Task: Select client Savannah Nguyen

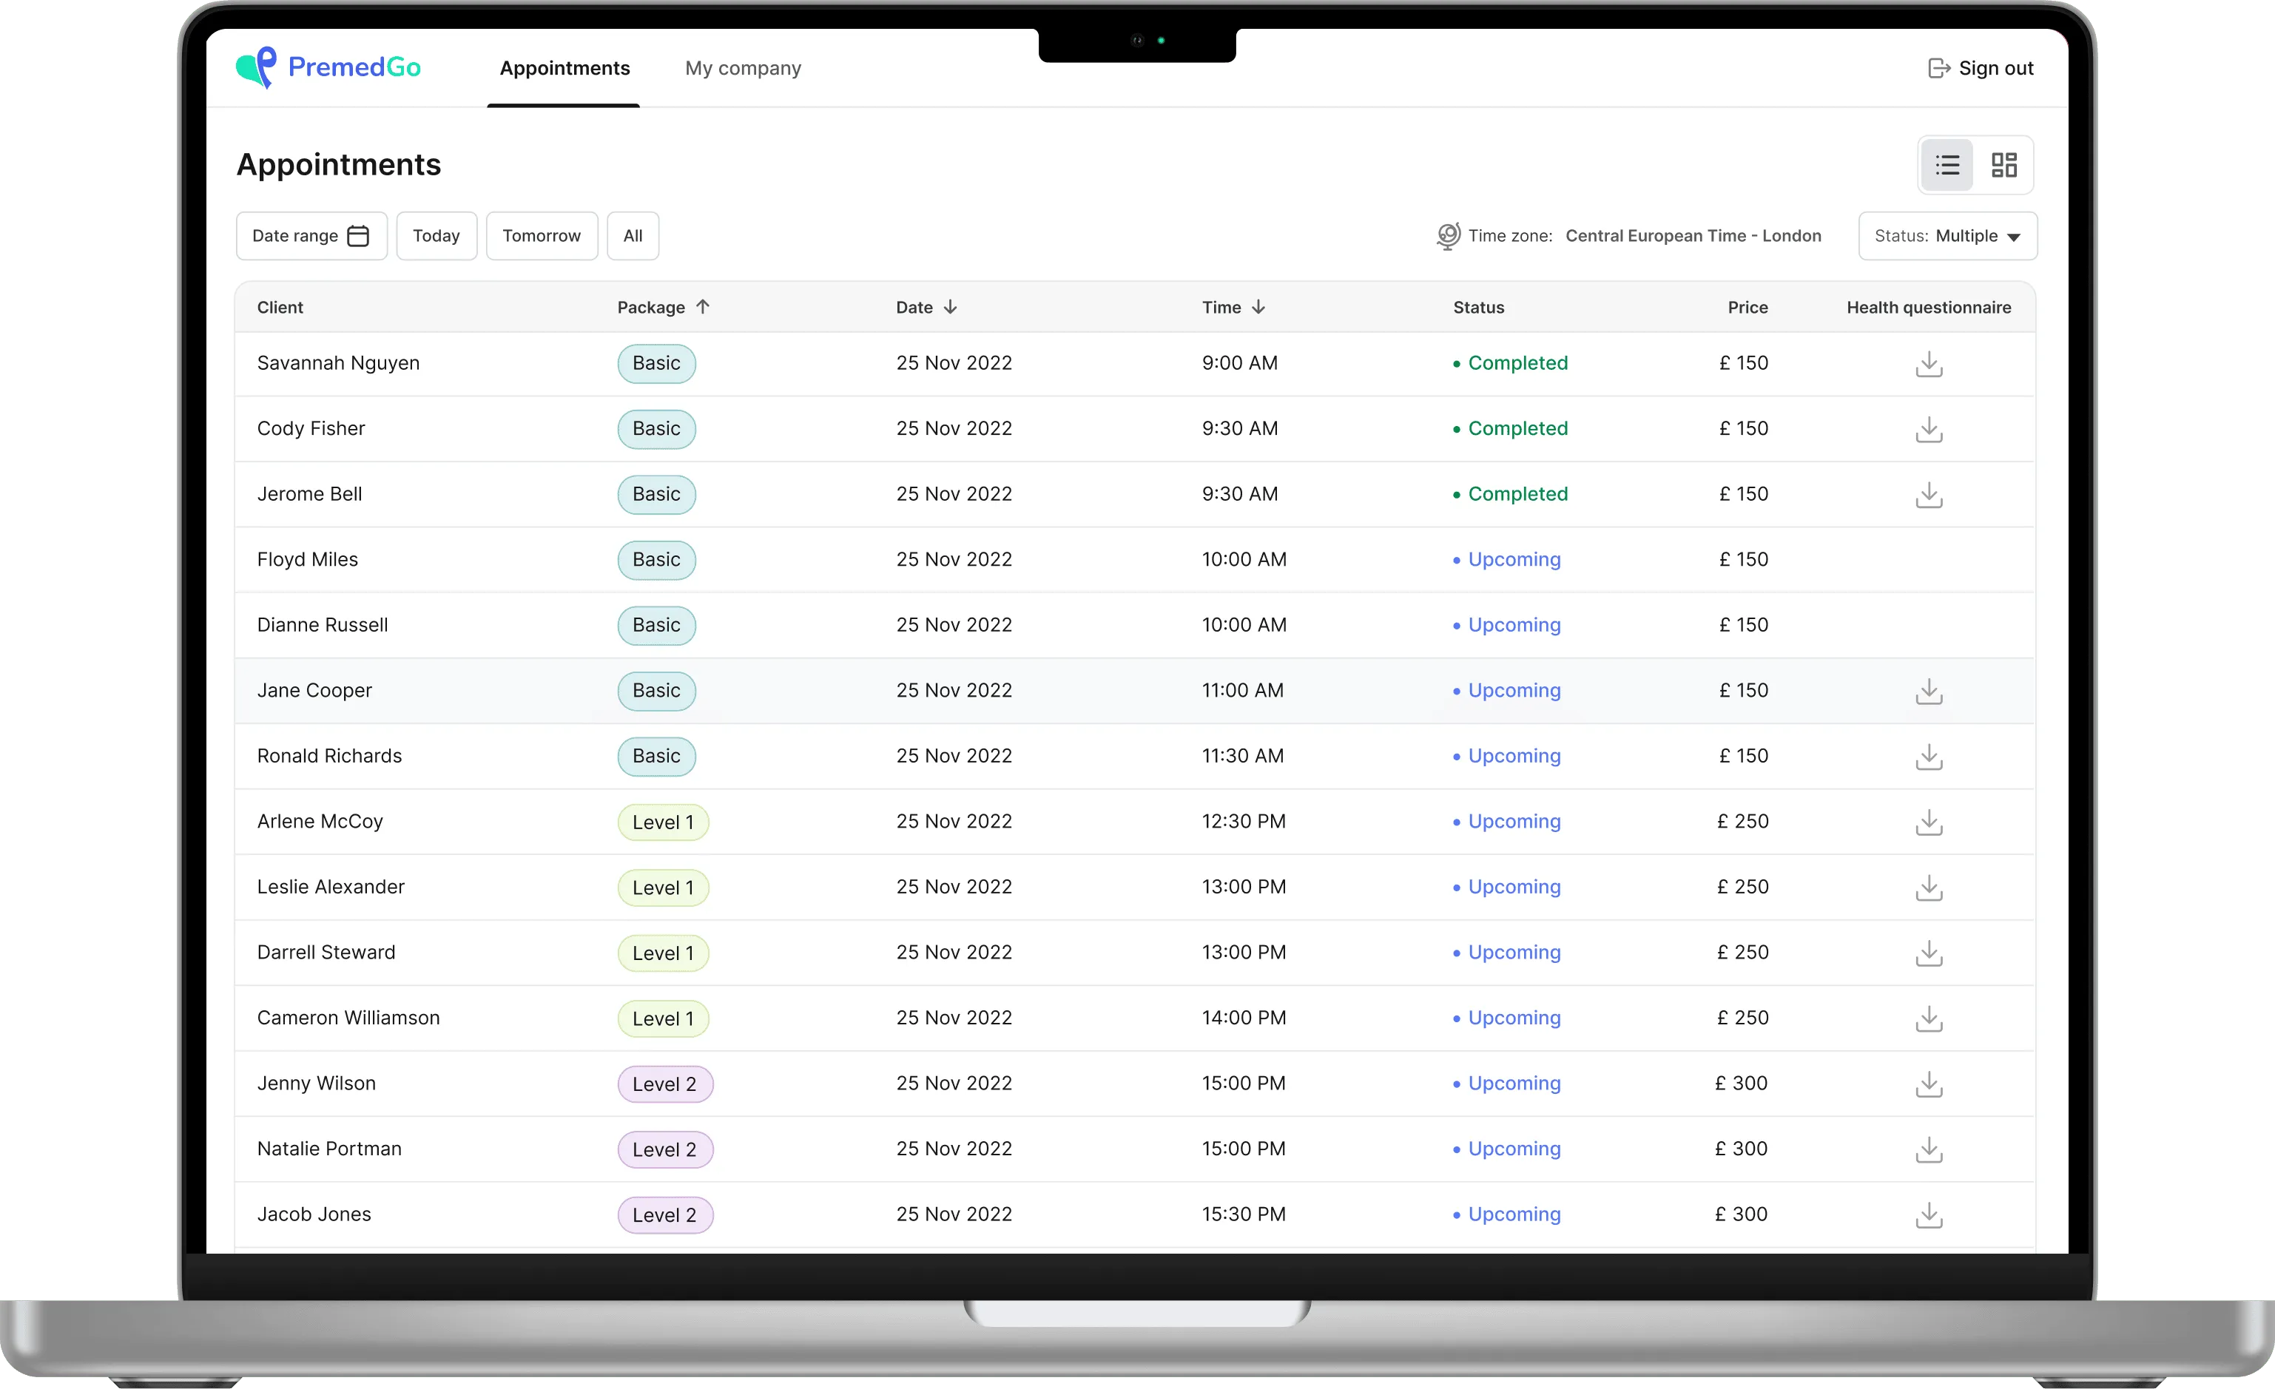Action: tap(338, 362)
